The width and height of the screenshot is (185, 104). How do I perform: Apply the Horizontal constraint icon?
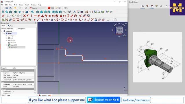[x=35, y=16]
